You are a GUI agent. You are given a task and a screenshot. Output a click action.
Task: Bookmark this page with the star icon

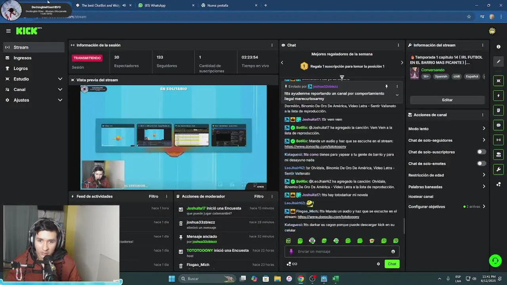coord(469,17)
